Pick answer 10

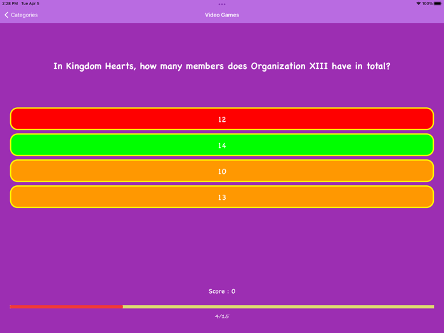coord(222,171)
